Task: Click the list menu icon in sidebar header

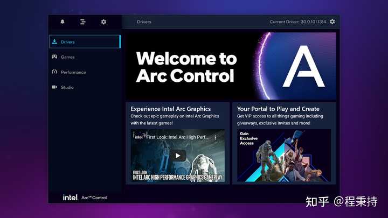Action: 83,22
